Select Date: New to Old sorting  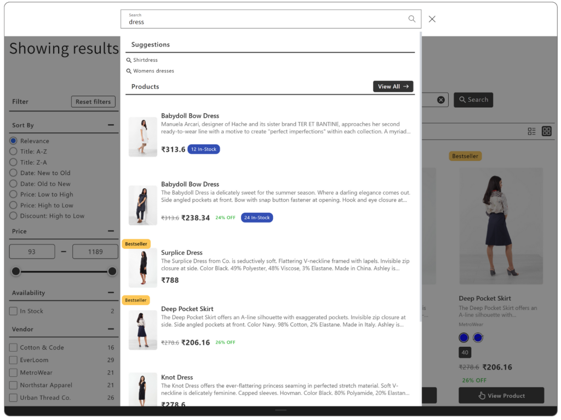(13, 173)
